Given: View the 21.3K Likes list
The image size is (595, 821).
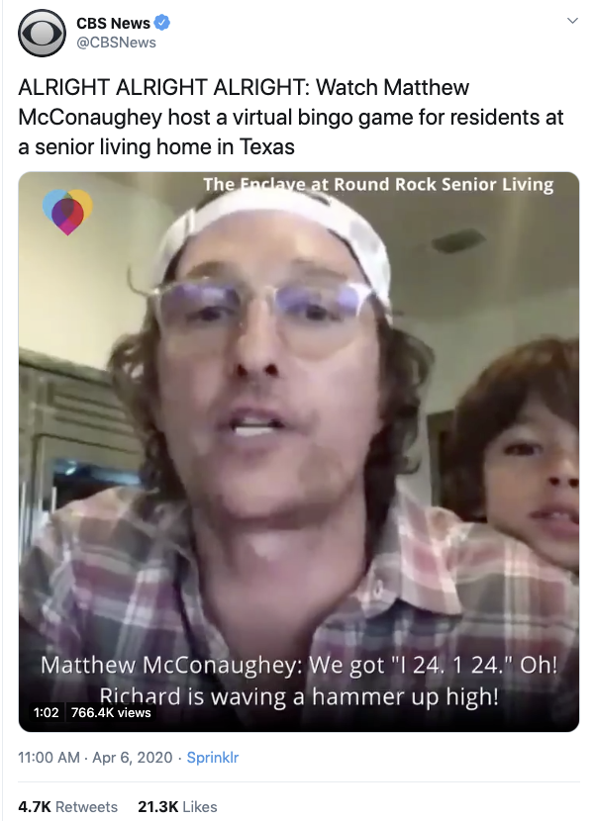Looking at the screenshot, I should (178, 806).
